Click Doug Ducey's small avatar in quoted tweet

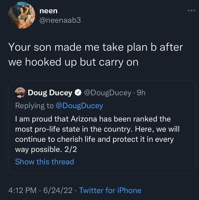pyautogui.click(x=20, y=93)
